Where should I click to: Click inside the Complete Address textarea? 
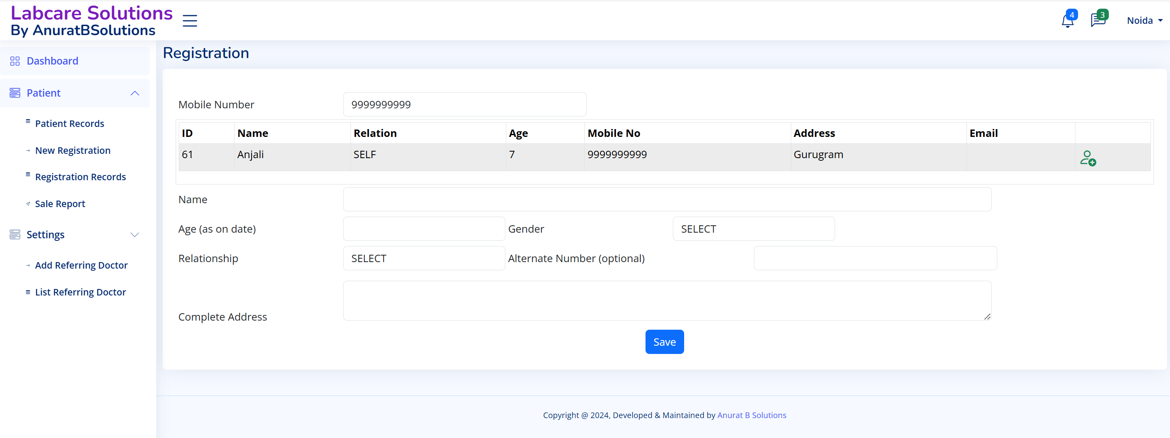667,301
